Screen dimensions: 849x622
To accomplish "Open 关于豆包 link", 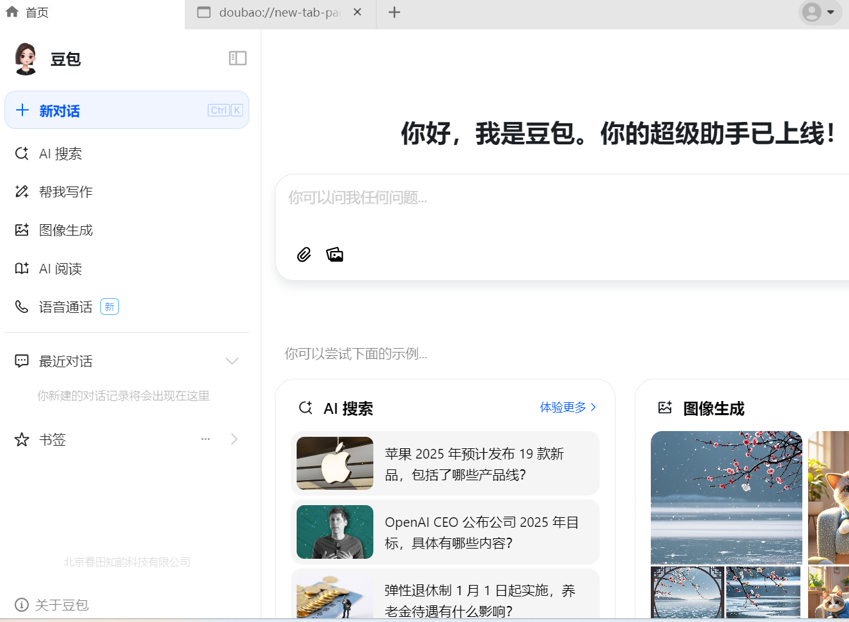I will coord(61,605).
